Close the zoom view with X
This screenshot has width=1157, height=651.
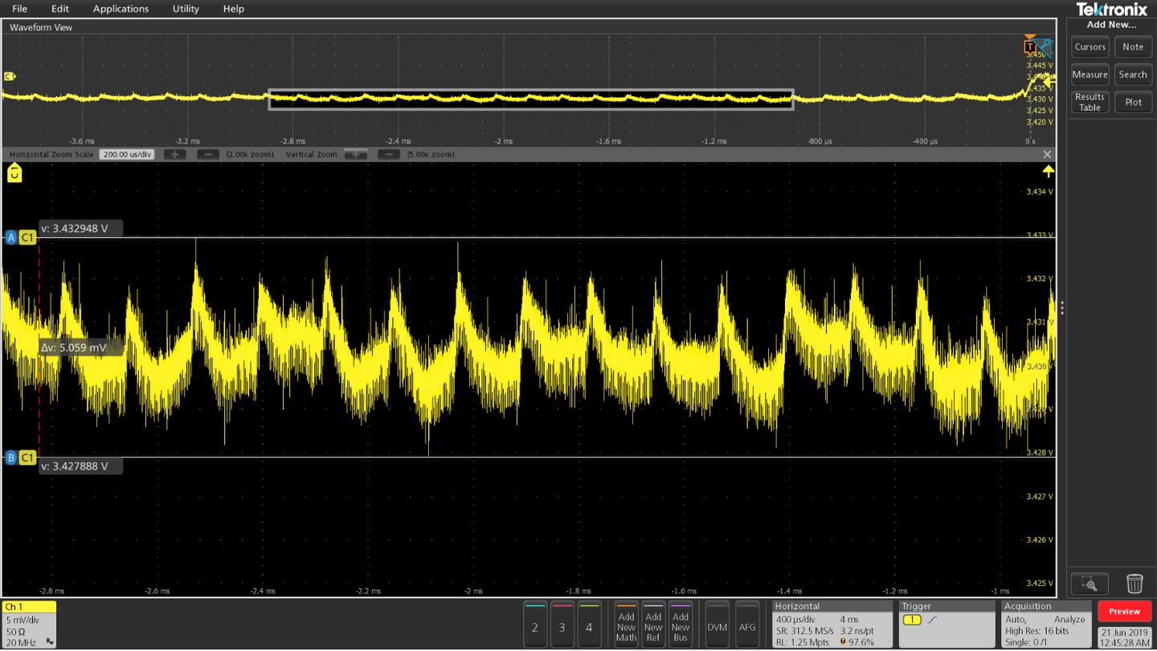tap(1047, 154)
